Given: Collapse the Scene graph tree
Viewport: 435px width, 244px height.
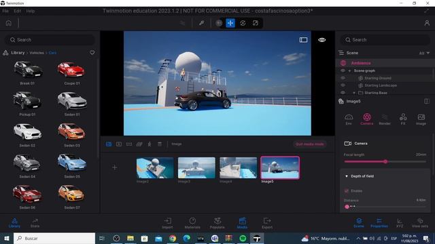Looking at the screenshot, I should 349,70.
